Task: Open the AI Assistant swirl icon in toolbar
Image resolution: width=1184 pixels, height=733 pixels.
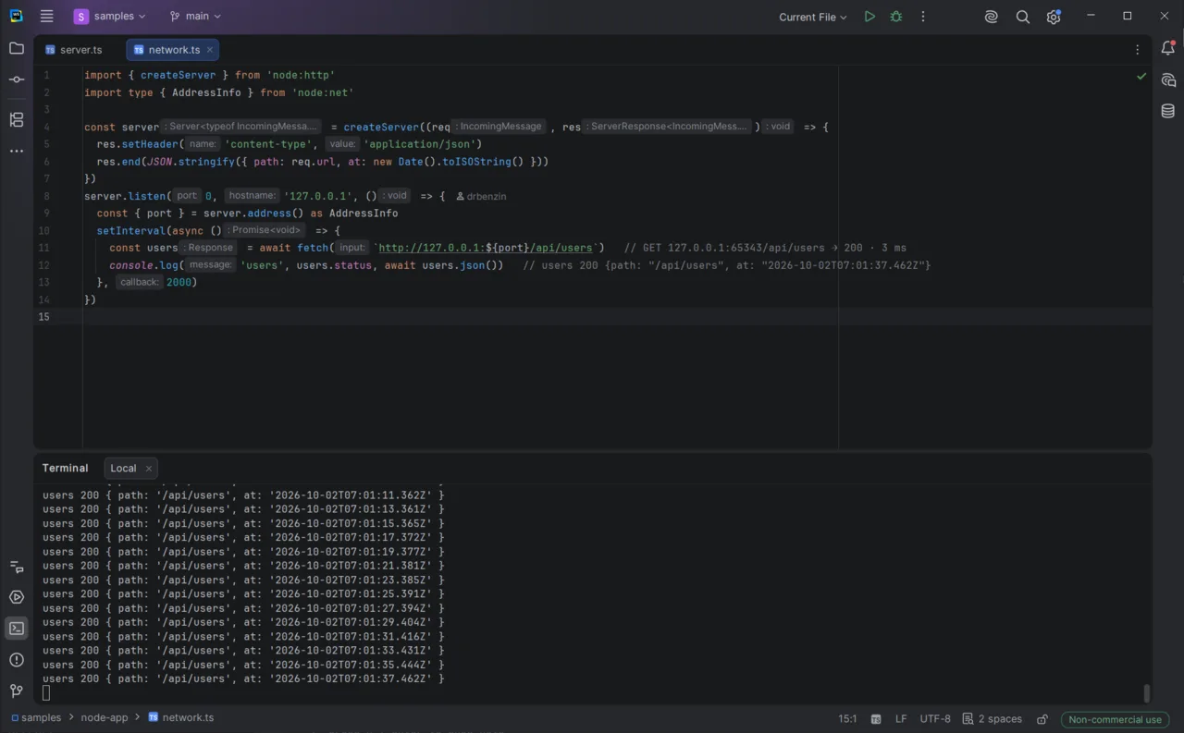Action: (x=992, y=17)
